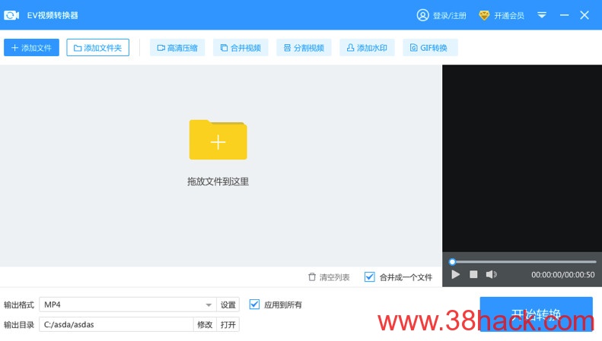Click the 添加文件夹 add folder button
The height and width of the screenshot is (341, 602).
click(x=98, y=48)
